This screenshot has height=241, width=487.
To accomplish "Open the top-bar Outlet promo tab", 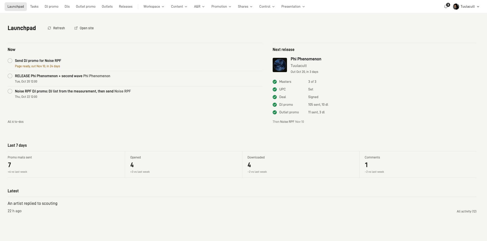I will (86, 7).
